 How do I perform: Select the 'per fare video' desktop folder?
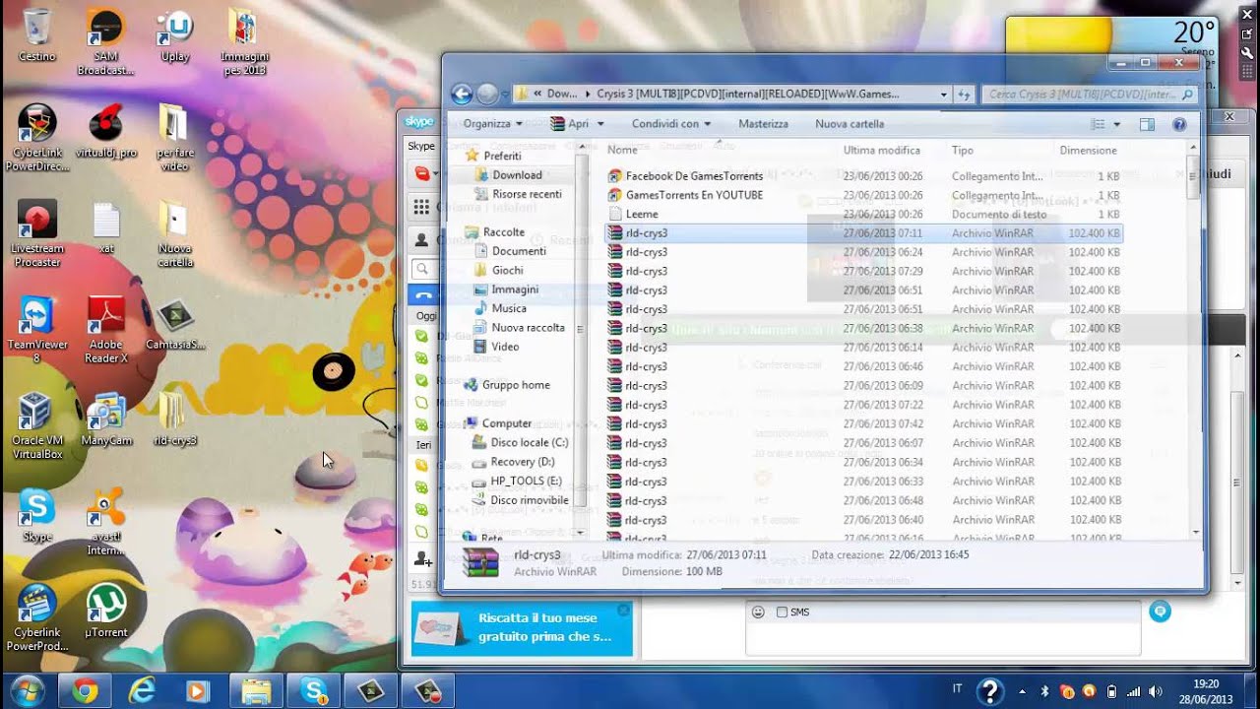174,138
